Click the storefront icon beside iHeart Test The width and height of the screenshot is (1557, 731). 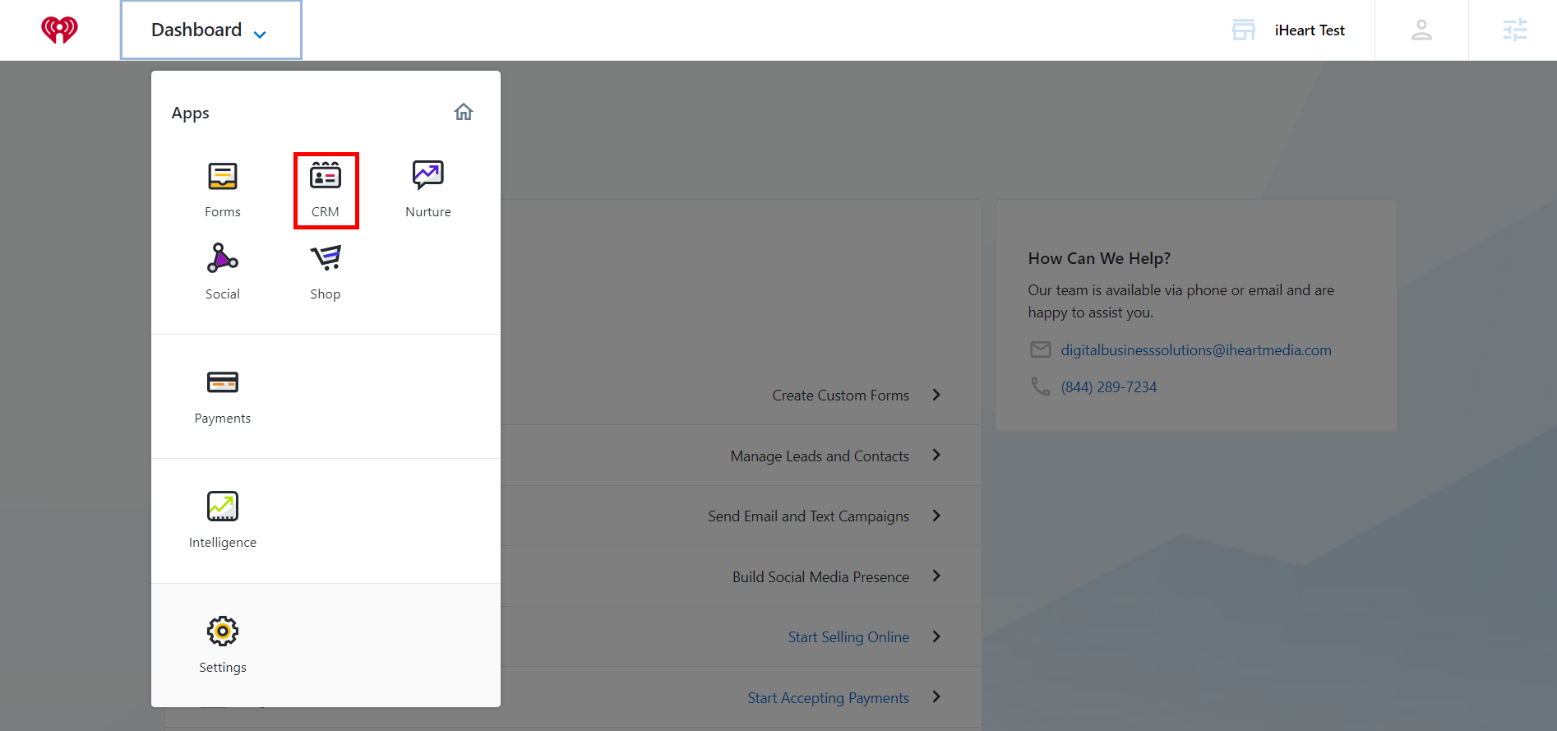1244,30
